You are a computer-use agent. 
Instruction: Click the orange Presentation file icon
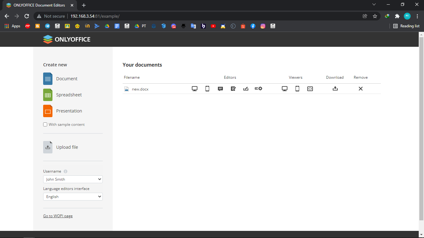point(48,111)
